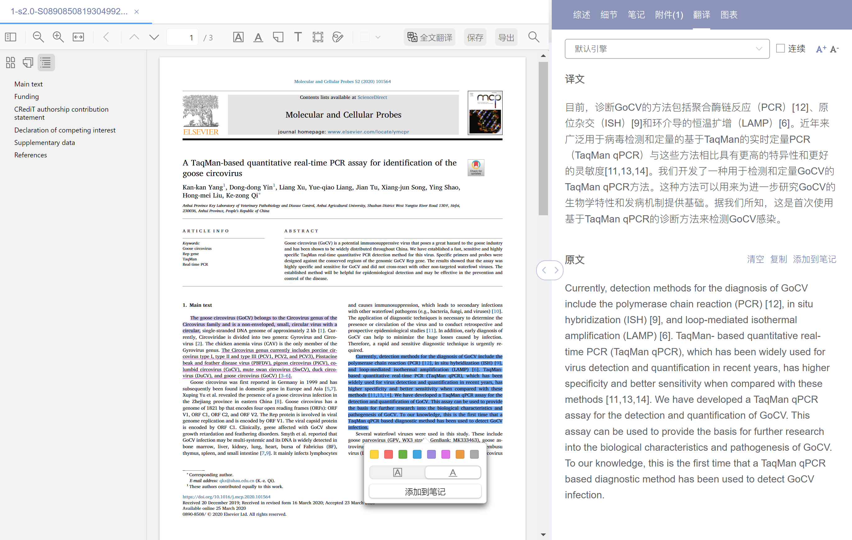The height and width of the screenshot is (540, 852).
Task: Switch to 附件(1) tab
Action: tap(669, 15)
